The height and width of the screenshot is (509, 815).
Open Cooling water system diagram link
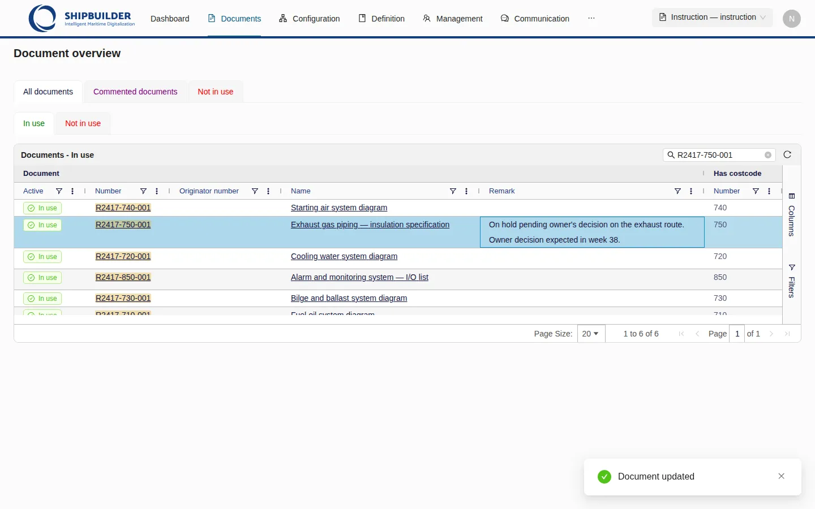point(344,256)
